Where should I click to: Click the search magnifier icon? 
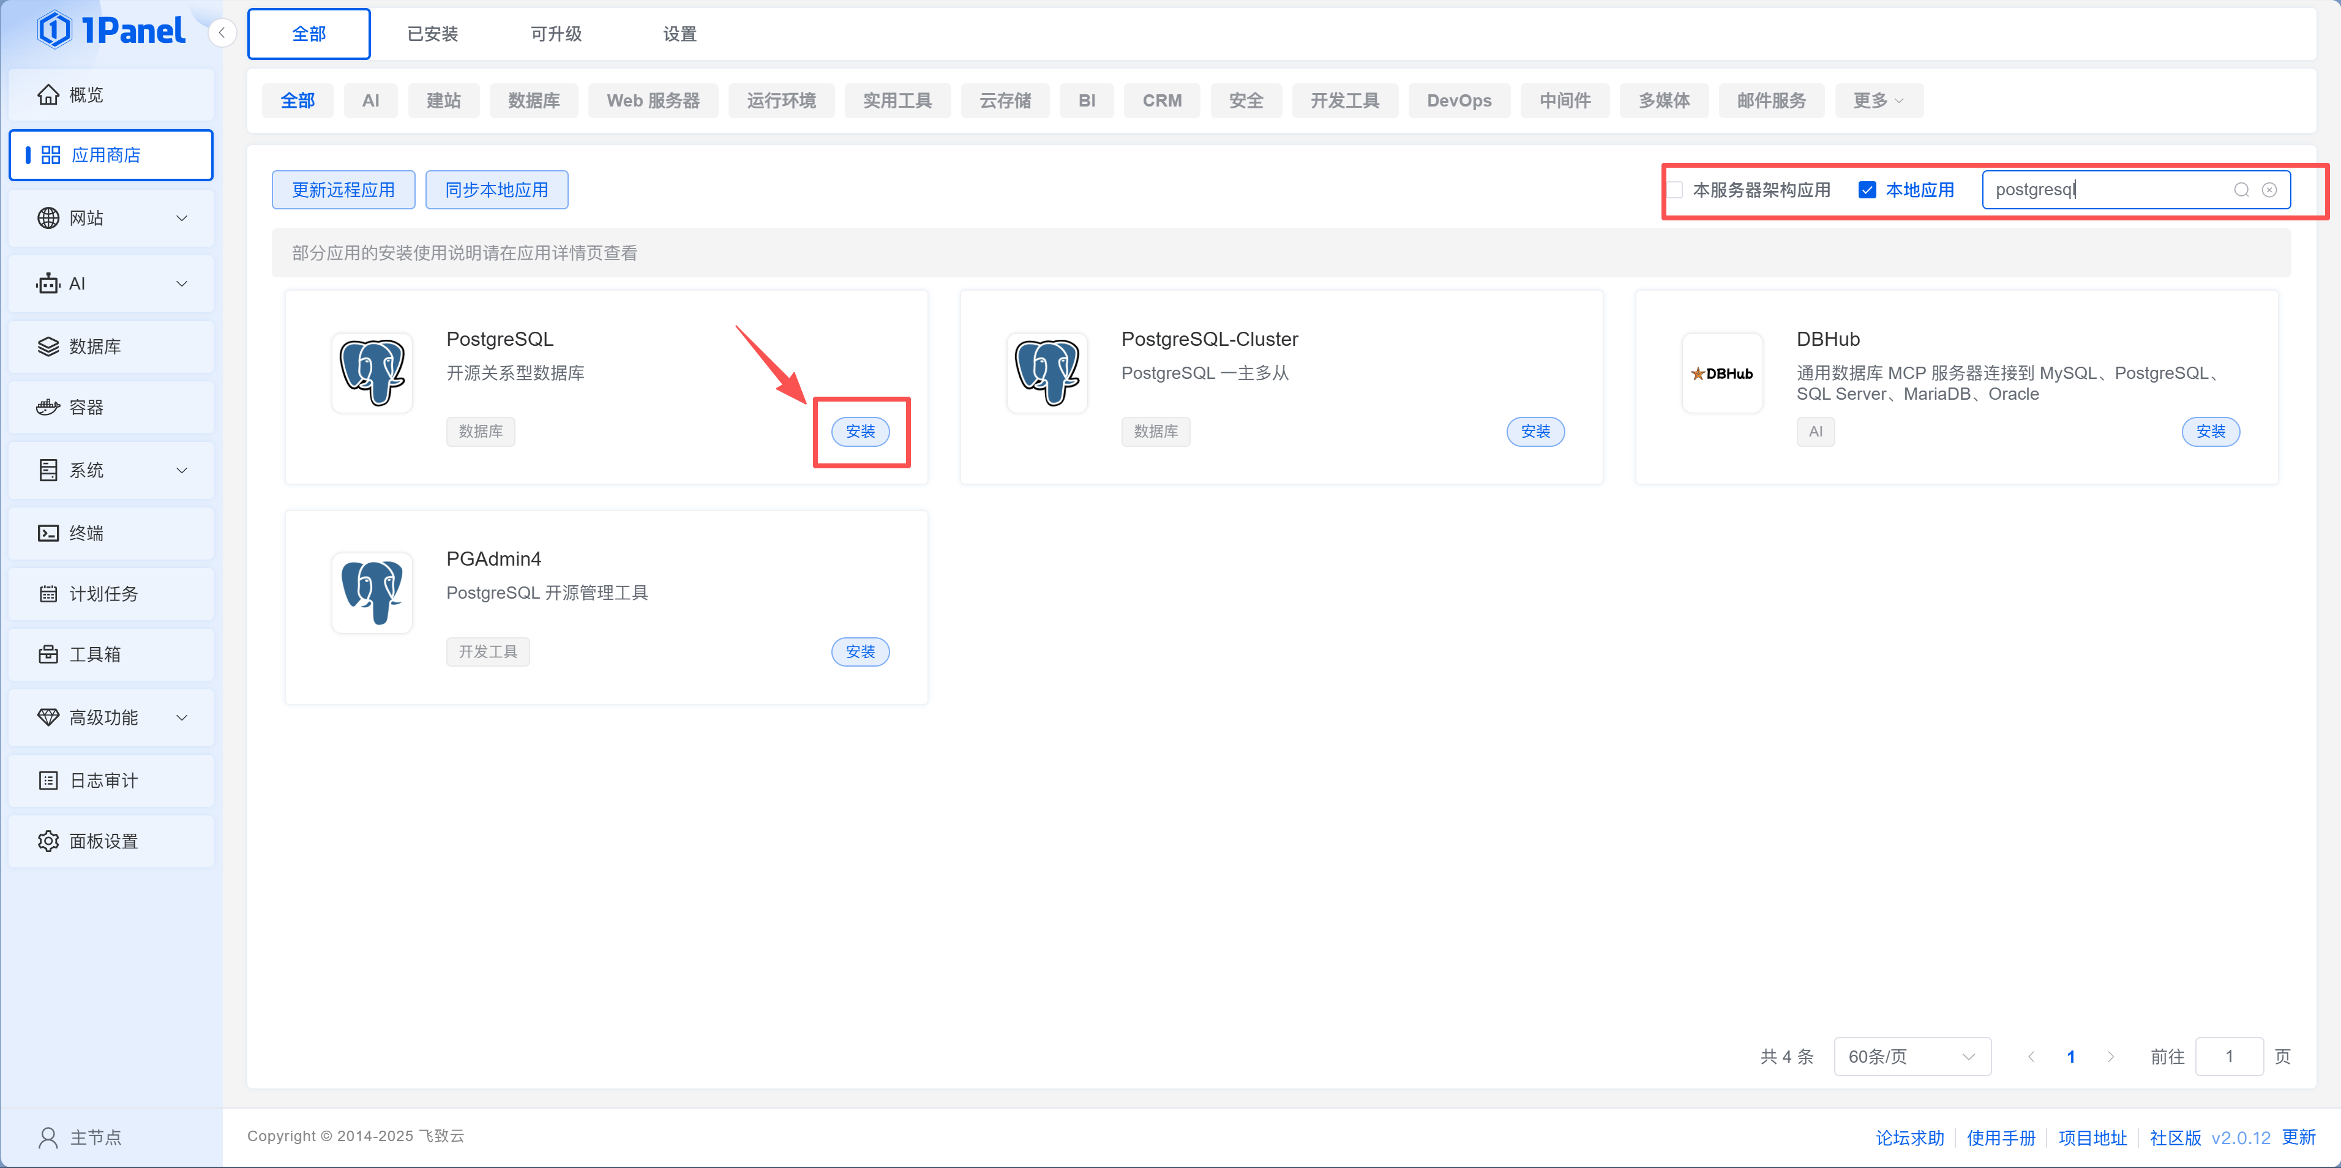click(x=2241, y=189)
